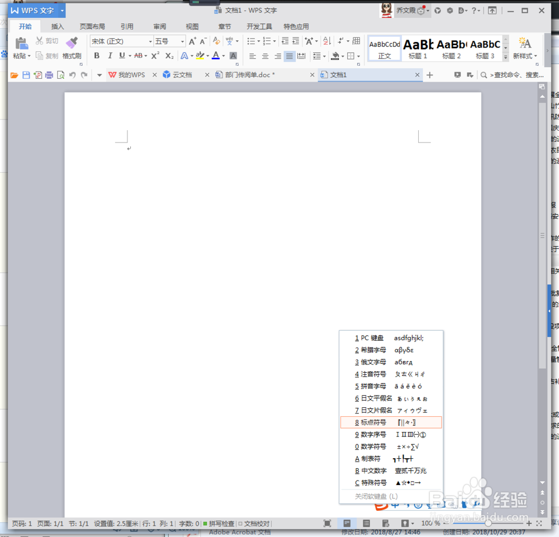The width and height of the screenshot is (559, 537).
Task: Click the print preview icon
Action: [60, 75]
